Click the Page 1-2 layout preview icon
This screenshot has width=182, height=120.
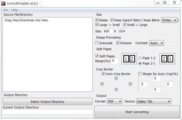pos(129,59)
